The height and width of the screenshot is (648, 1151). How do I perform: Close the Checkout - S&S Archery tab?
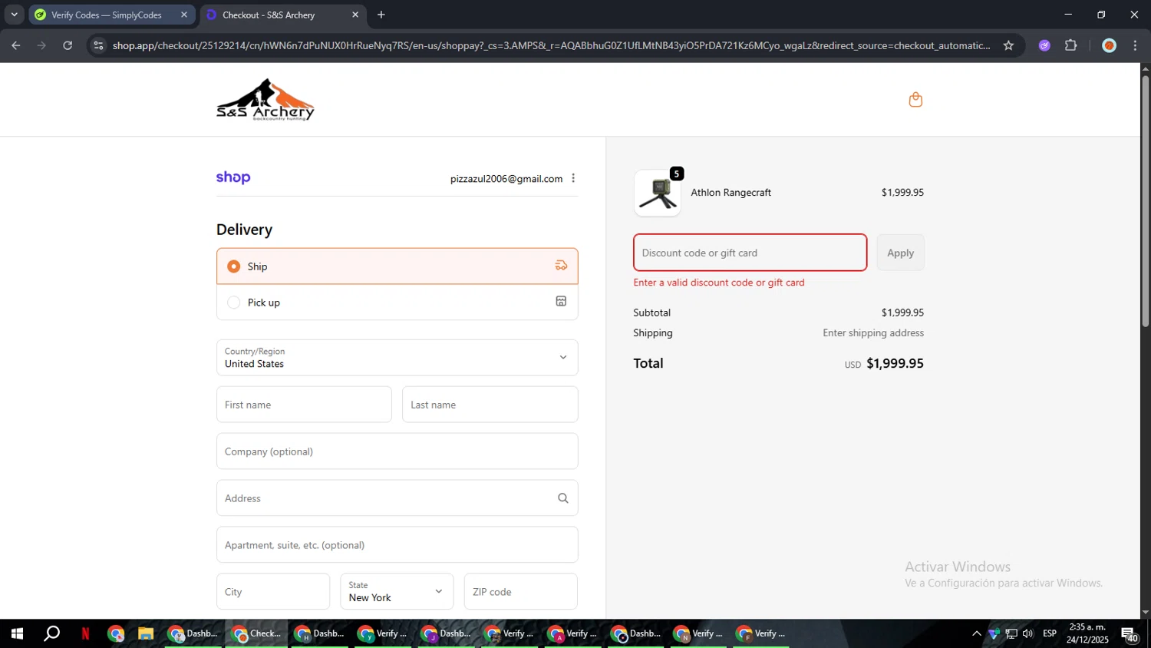click(355, 15)
